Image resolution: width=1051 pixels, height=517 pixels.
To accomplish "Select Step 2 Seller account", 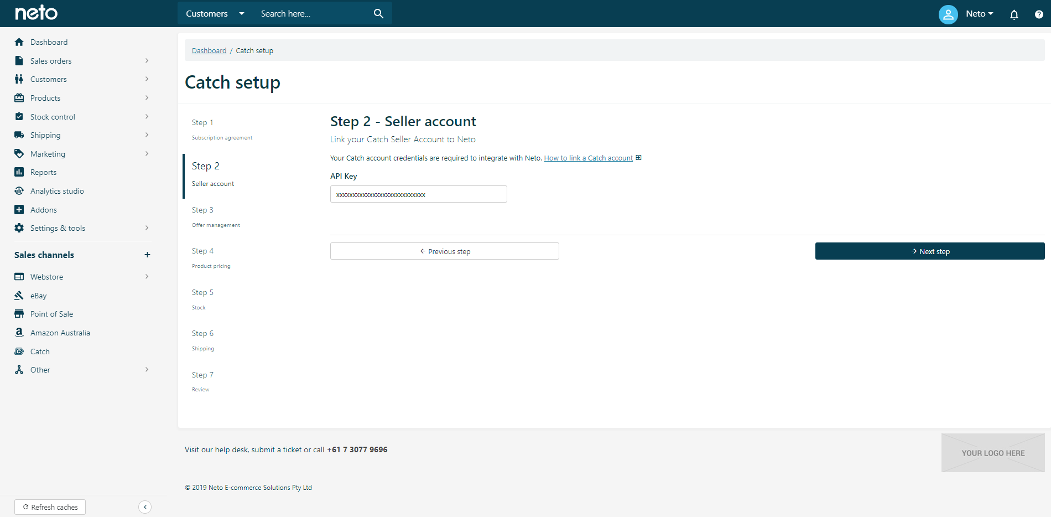I will coord(213,174).
